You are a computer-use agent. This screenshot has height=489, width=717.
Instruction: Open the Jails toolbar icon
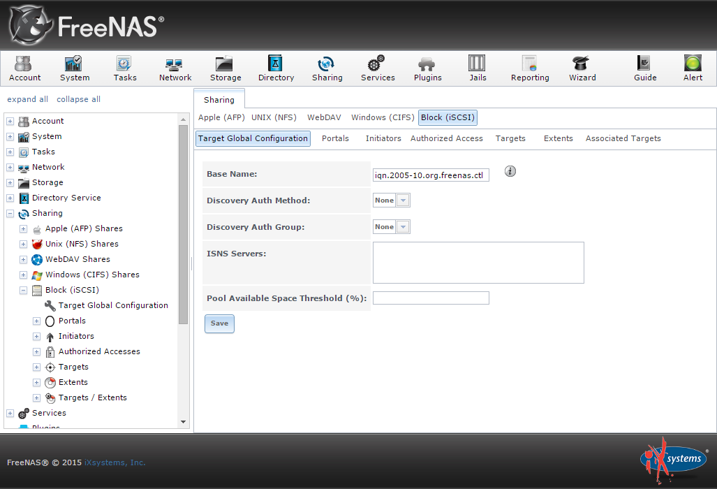[x=477, y=64]
